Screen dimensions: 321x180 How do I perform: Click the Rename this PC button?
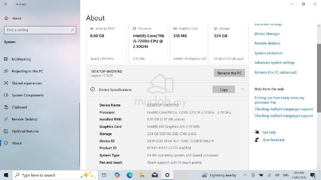pyautogui.click(x=229, y=73)
